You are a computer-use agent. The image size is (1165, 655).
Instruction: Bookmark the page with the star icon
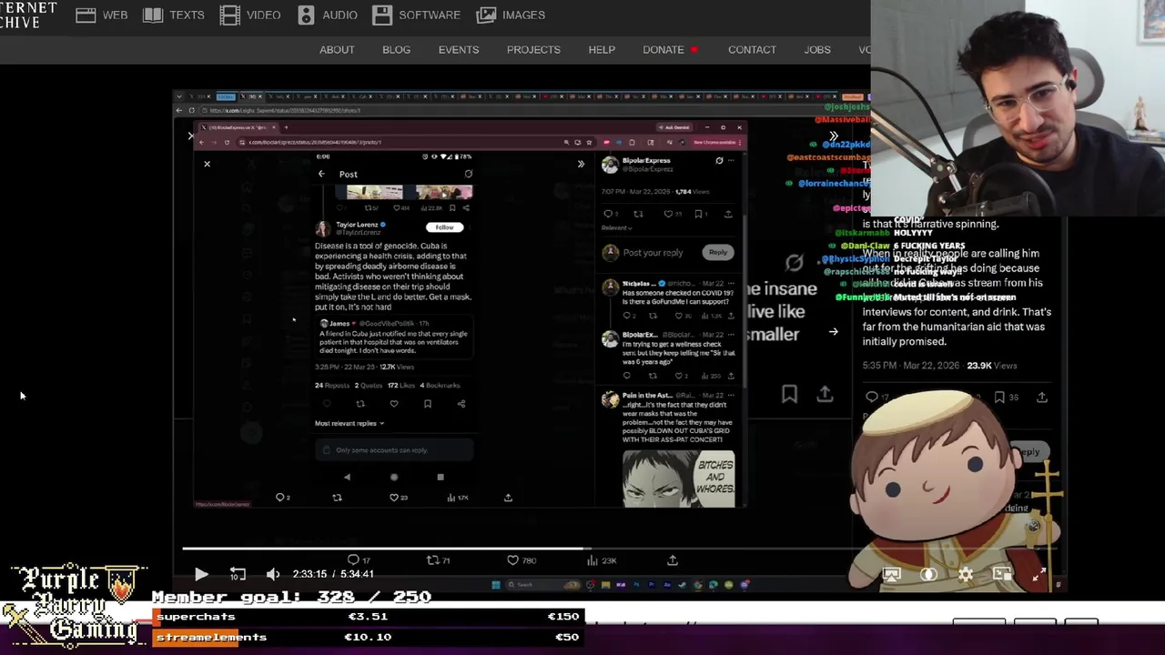tap(590, 142)
